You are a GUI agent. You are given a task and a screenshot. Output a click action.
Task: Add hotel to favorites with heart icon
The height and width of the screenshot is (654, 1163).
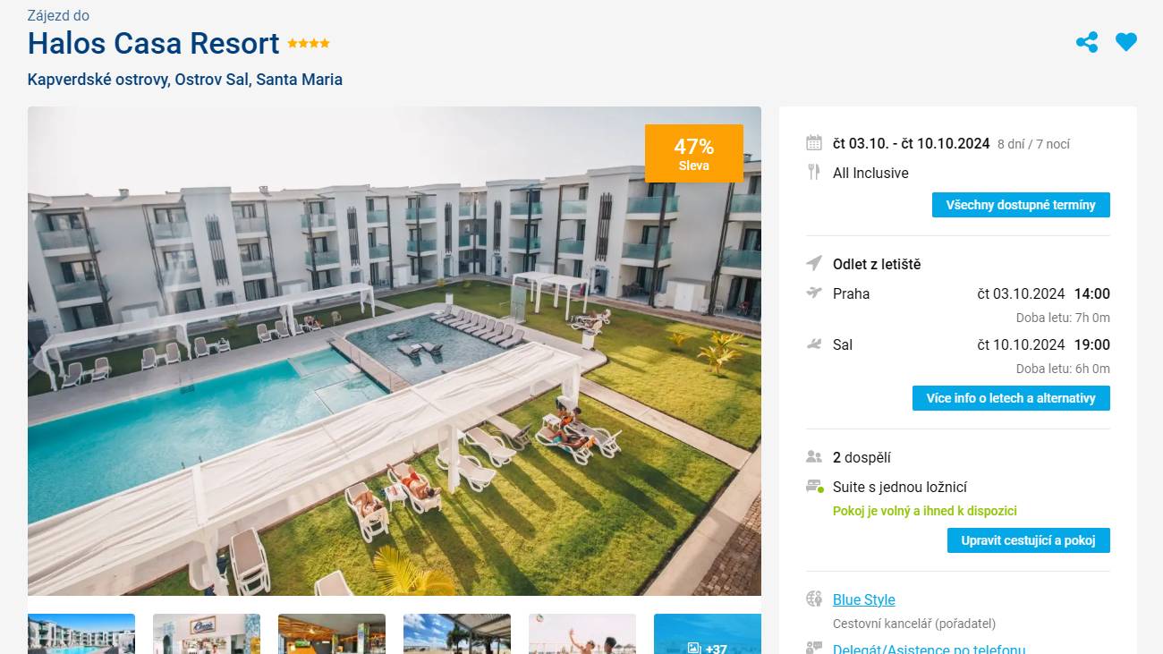[x=1126, y=42]
